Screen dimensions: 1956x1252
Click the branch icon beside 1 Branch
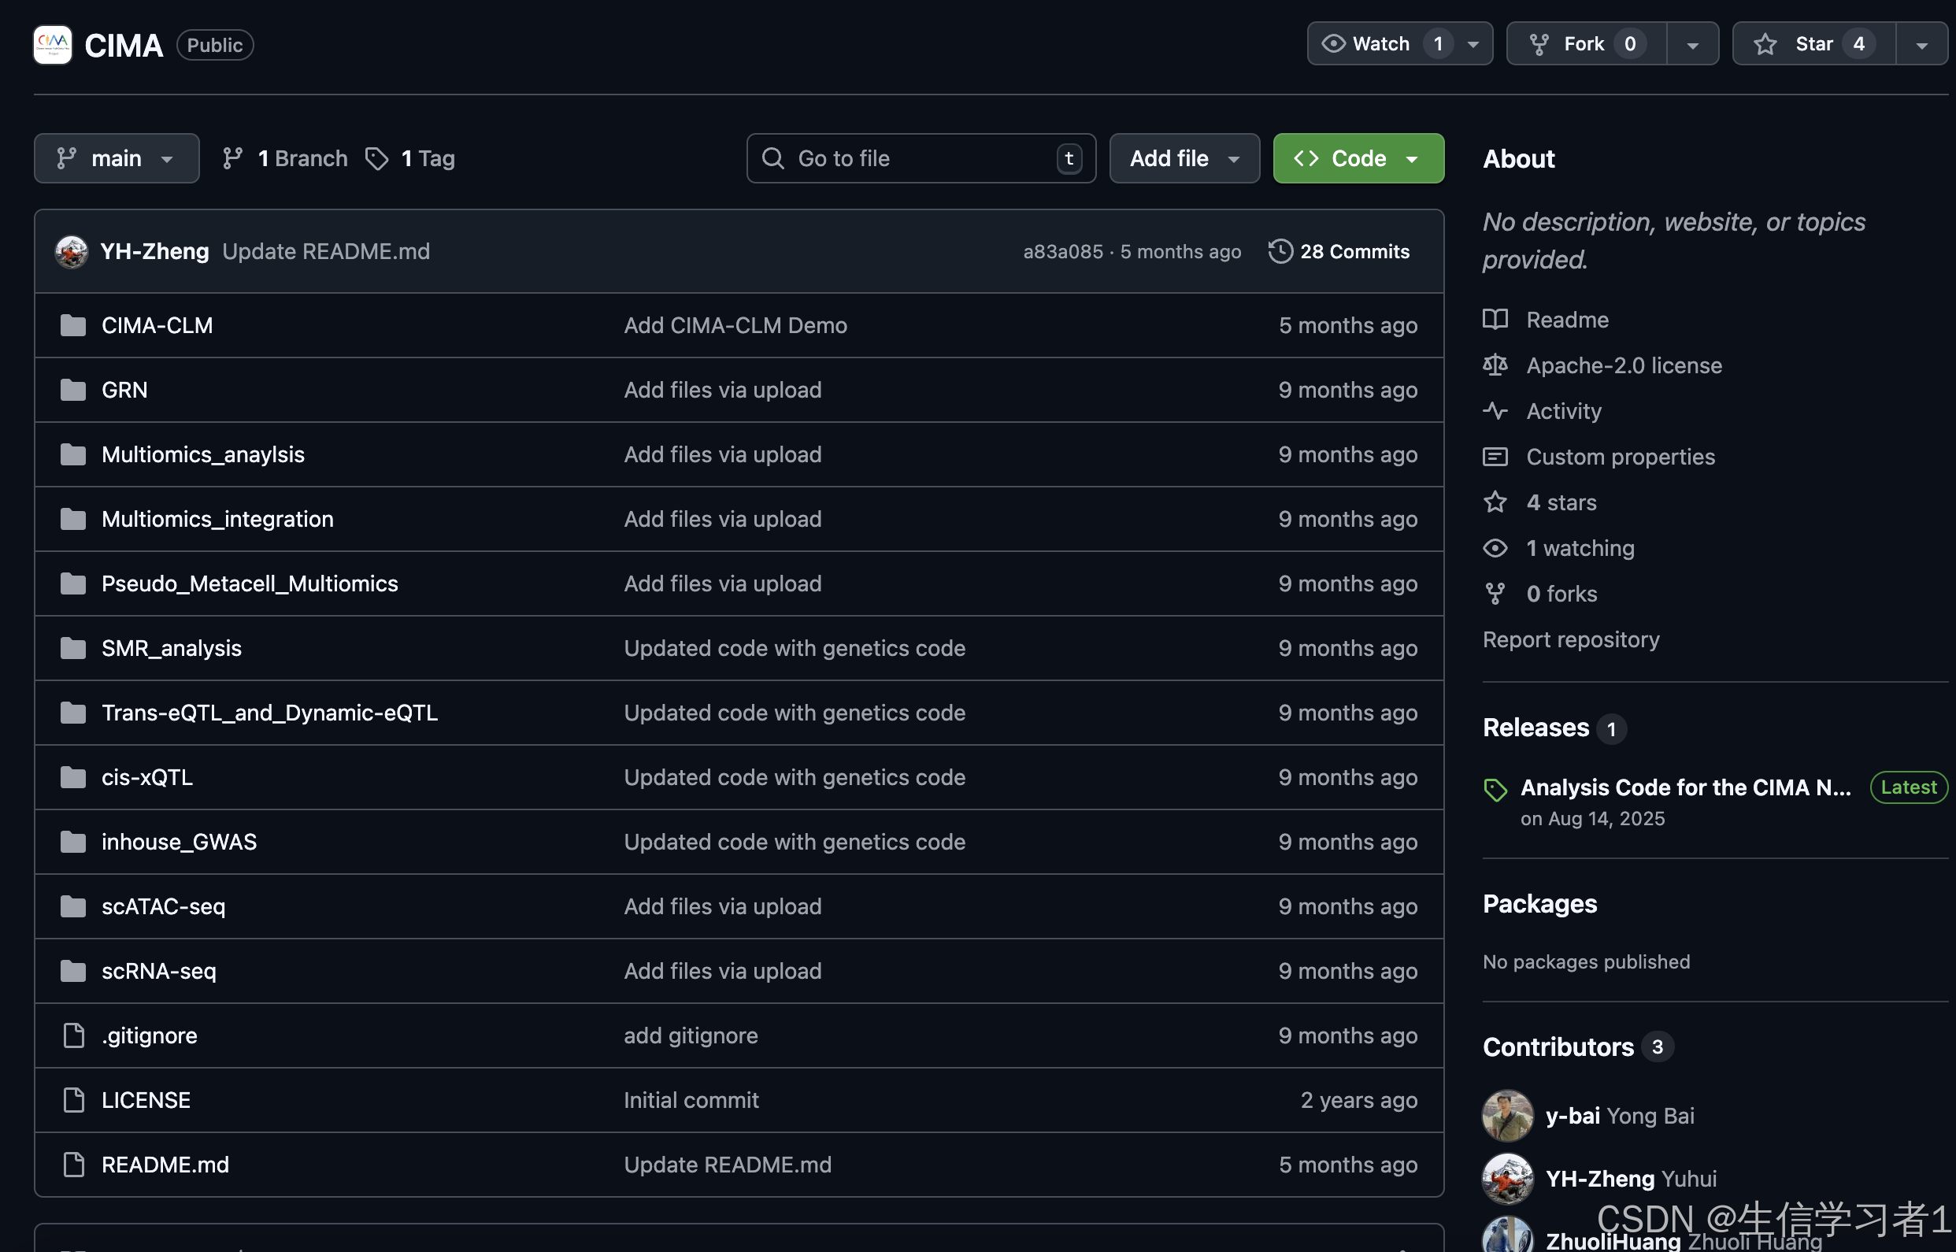tap(232, 158)
